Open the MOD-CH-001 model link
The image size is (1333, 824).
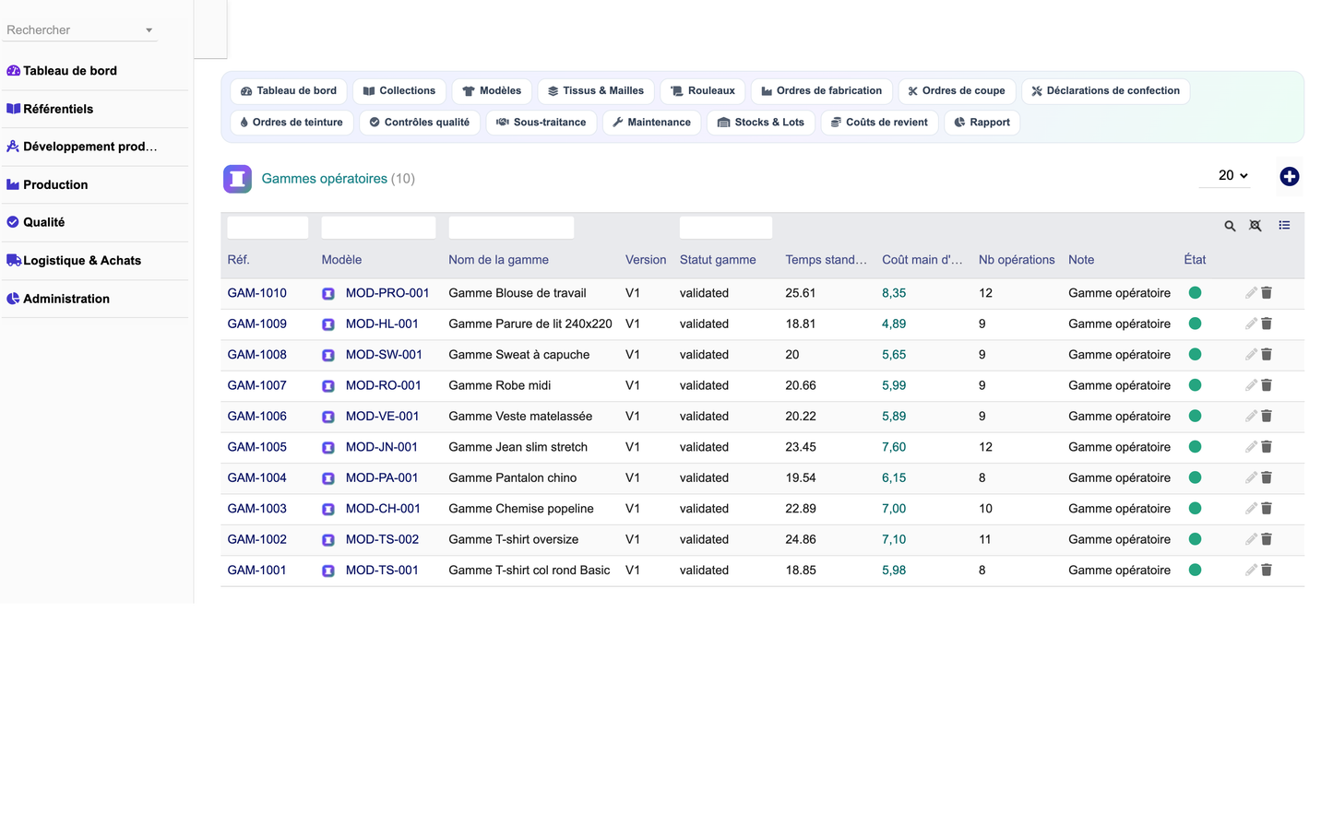point(383,509)
